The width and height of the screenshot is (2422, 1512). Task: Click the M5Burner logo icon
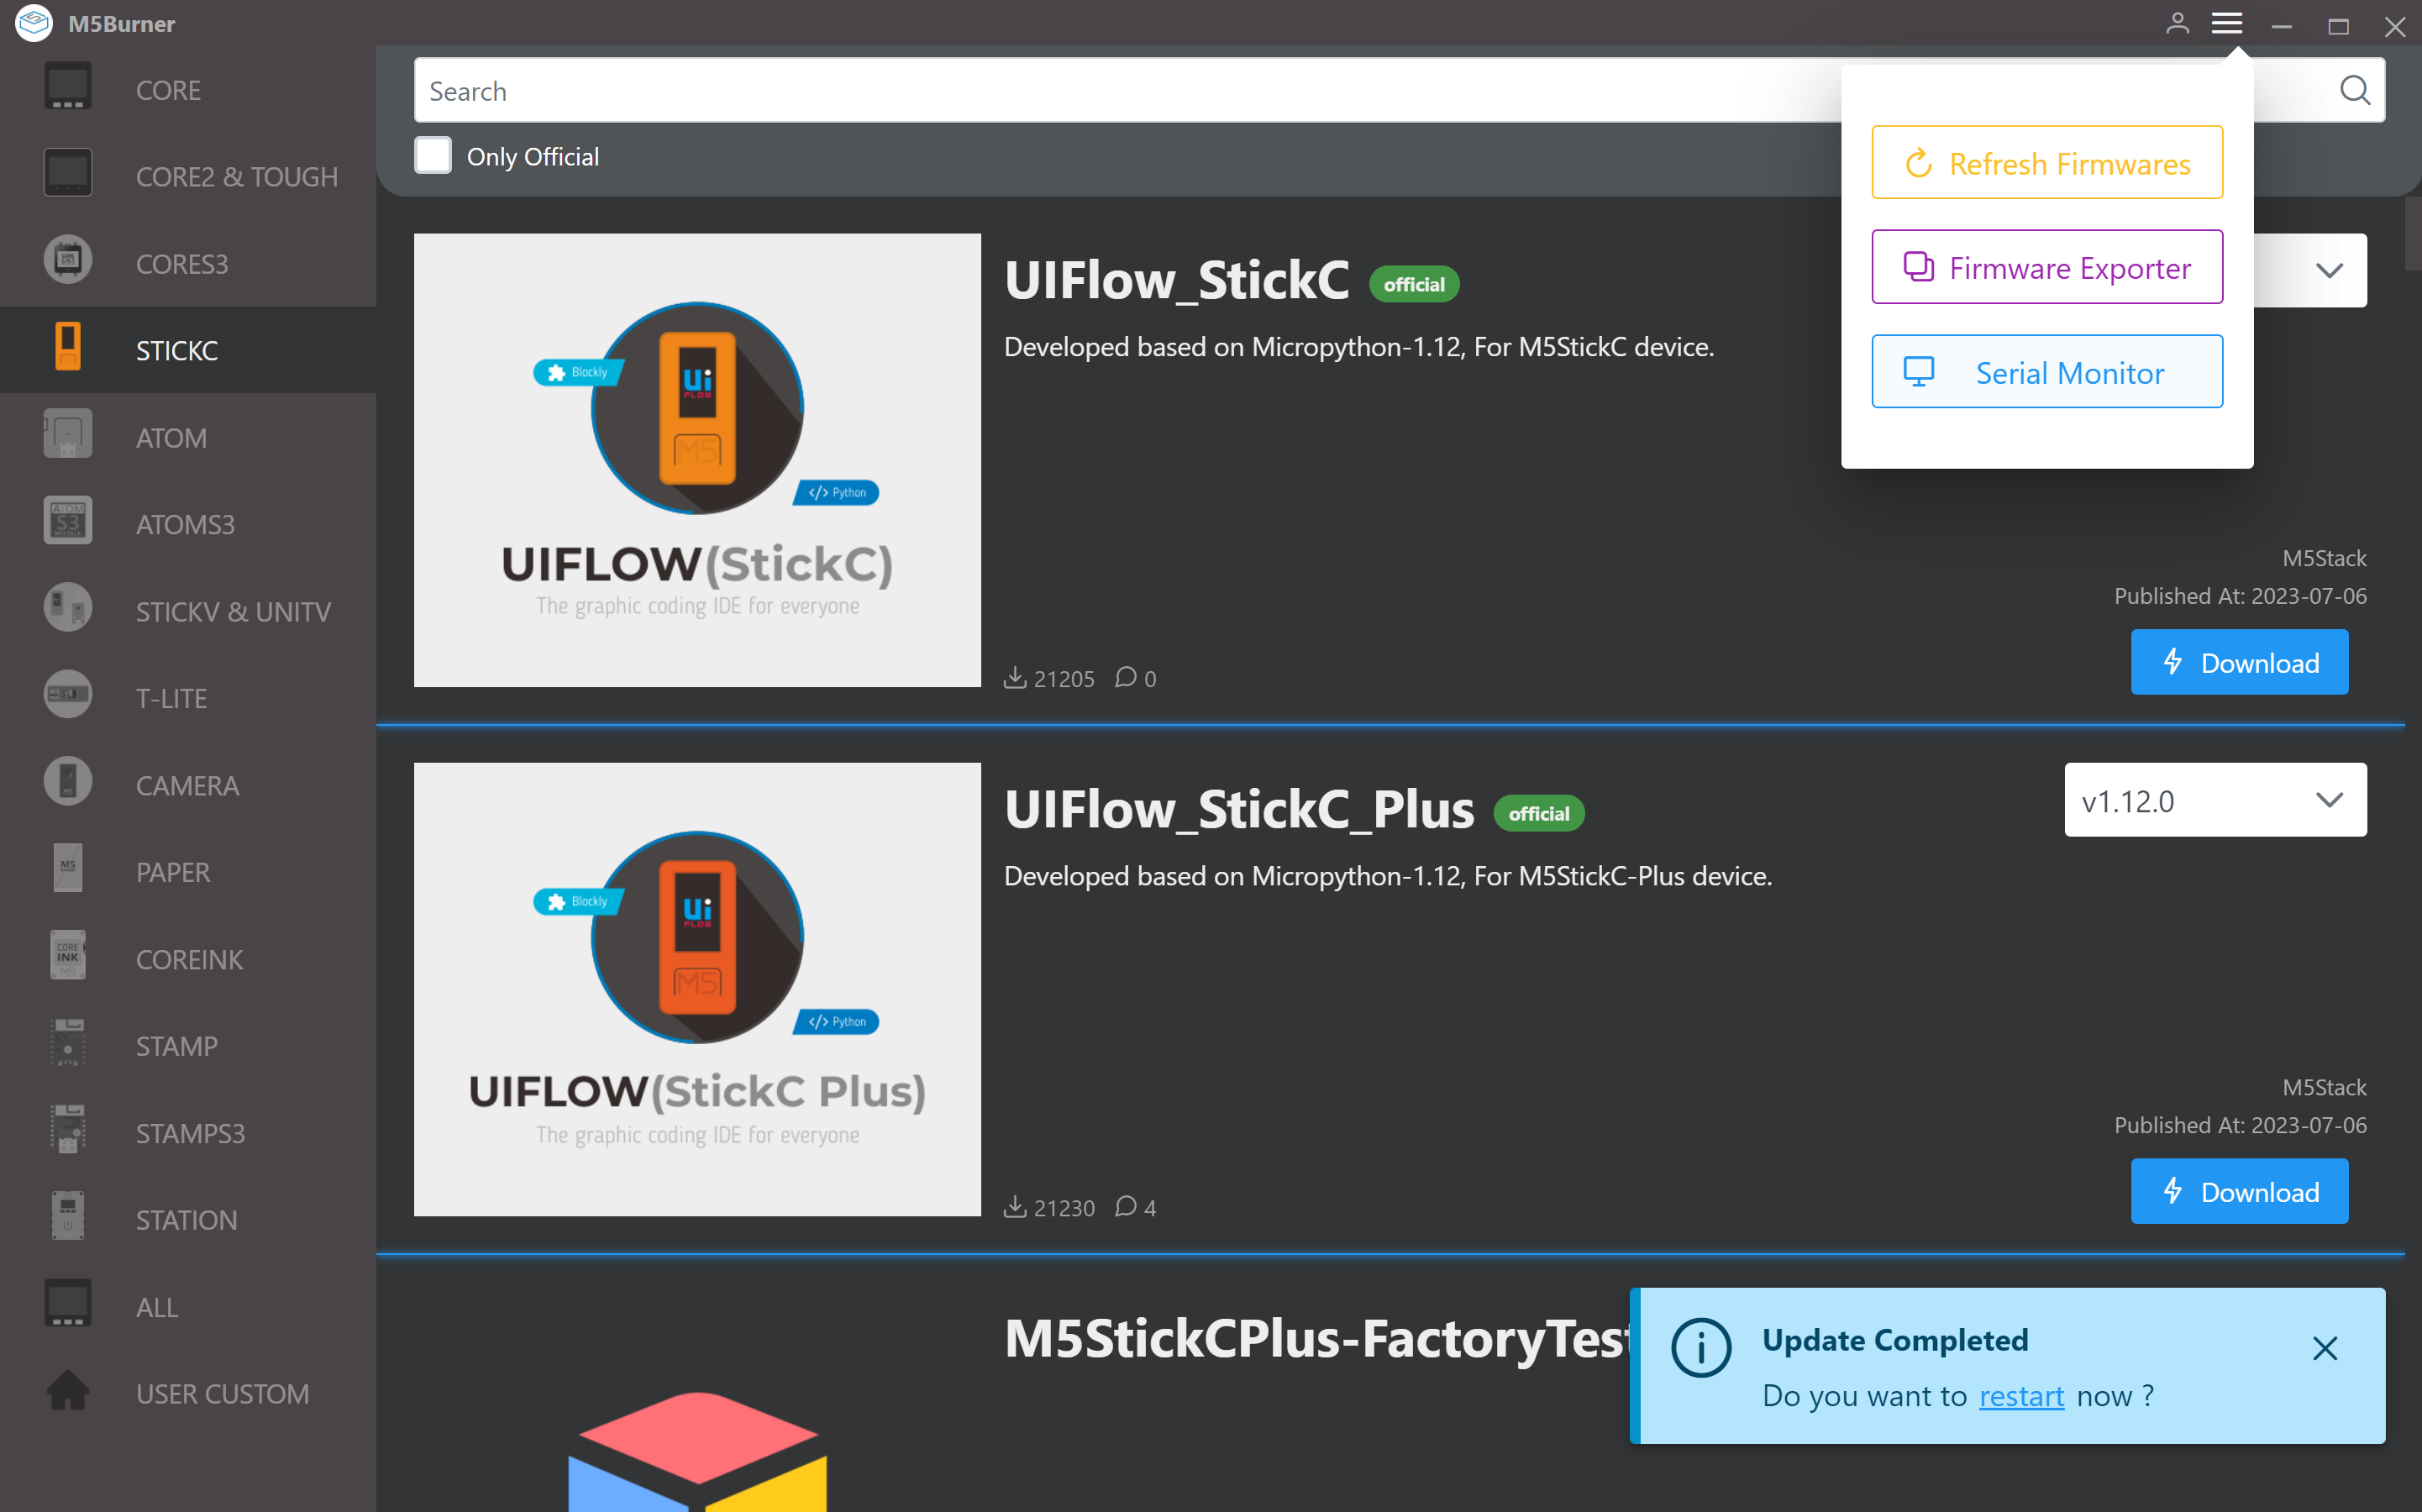(33, 23)
